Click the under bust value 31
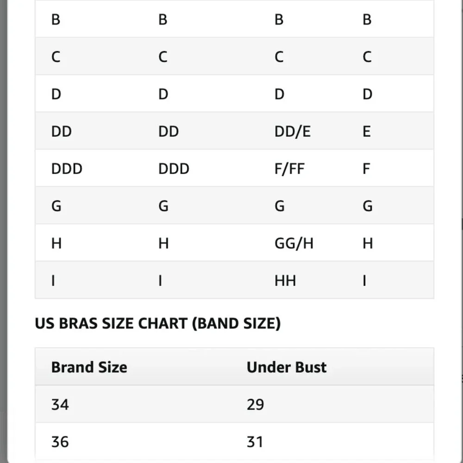This screenshot has height=463, width=463. [x=255, y=442]
